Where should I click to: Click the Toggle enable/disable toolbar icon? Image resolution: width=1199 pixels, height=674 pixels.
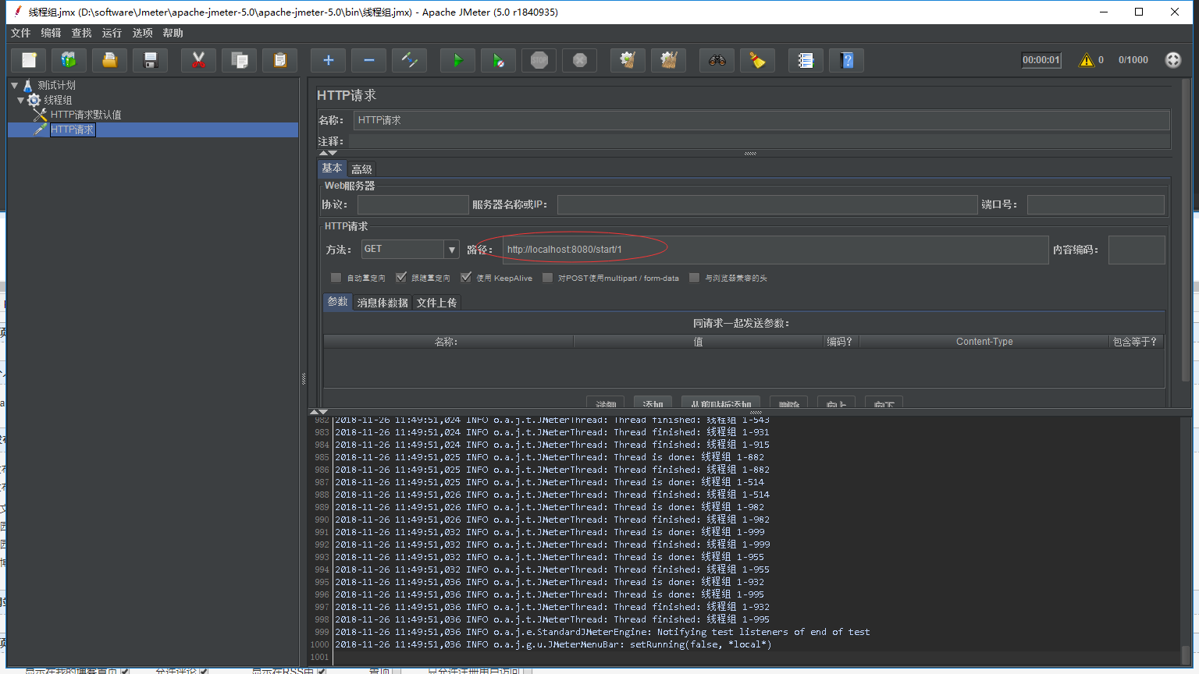click(x=409, y=60)
